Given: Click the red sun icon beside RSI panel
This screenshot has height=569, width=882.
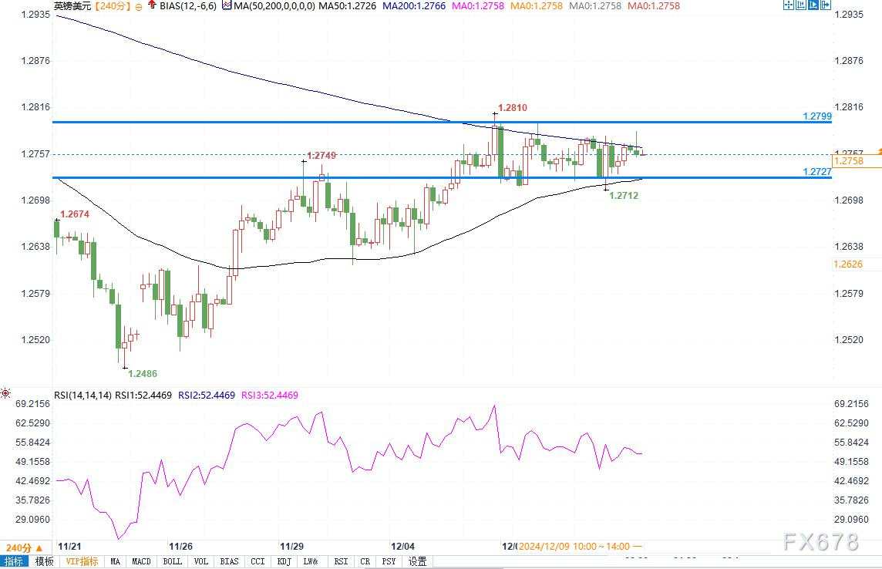Looking at the screenshot, I should tap(5, 393).
